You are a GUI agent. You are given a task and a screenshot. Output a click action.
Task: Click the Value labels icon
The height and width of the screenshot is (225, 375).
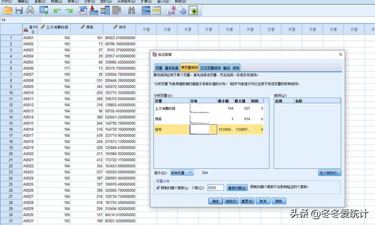click(x=171, y=11)
